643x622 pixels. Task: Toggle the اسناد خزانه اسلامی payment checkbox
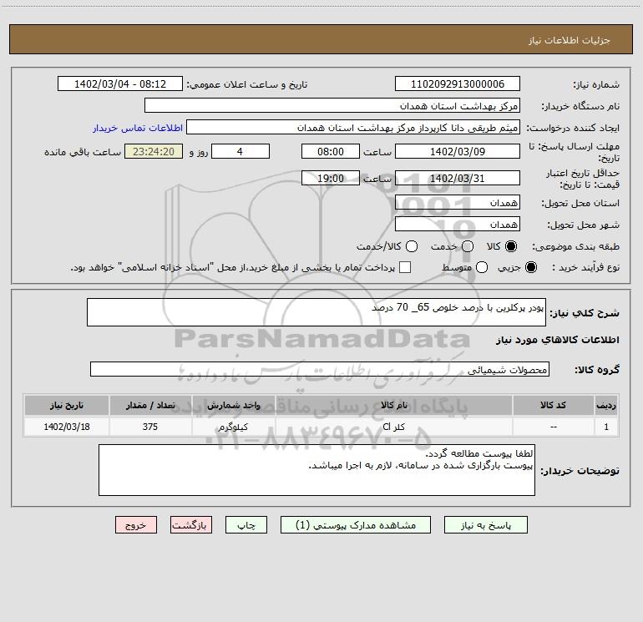[x=405, y=267]
